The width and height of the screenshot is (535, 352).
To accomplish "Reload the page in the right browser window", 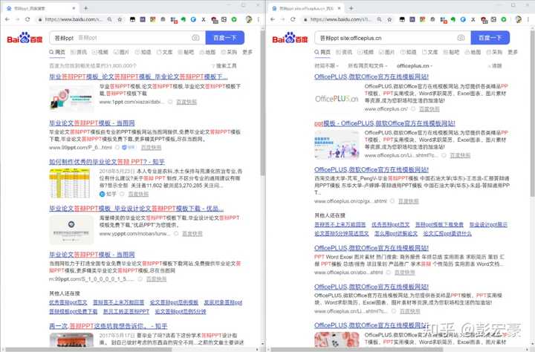I will pos(293,19).
